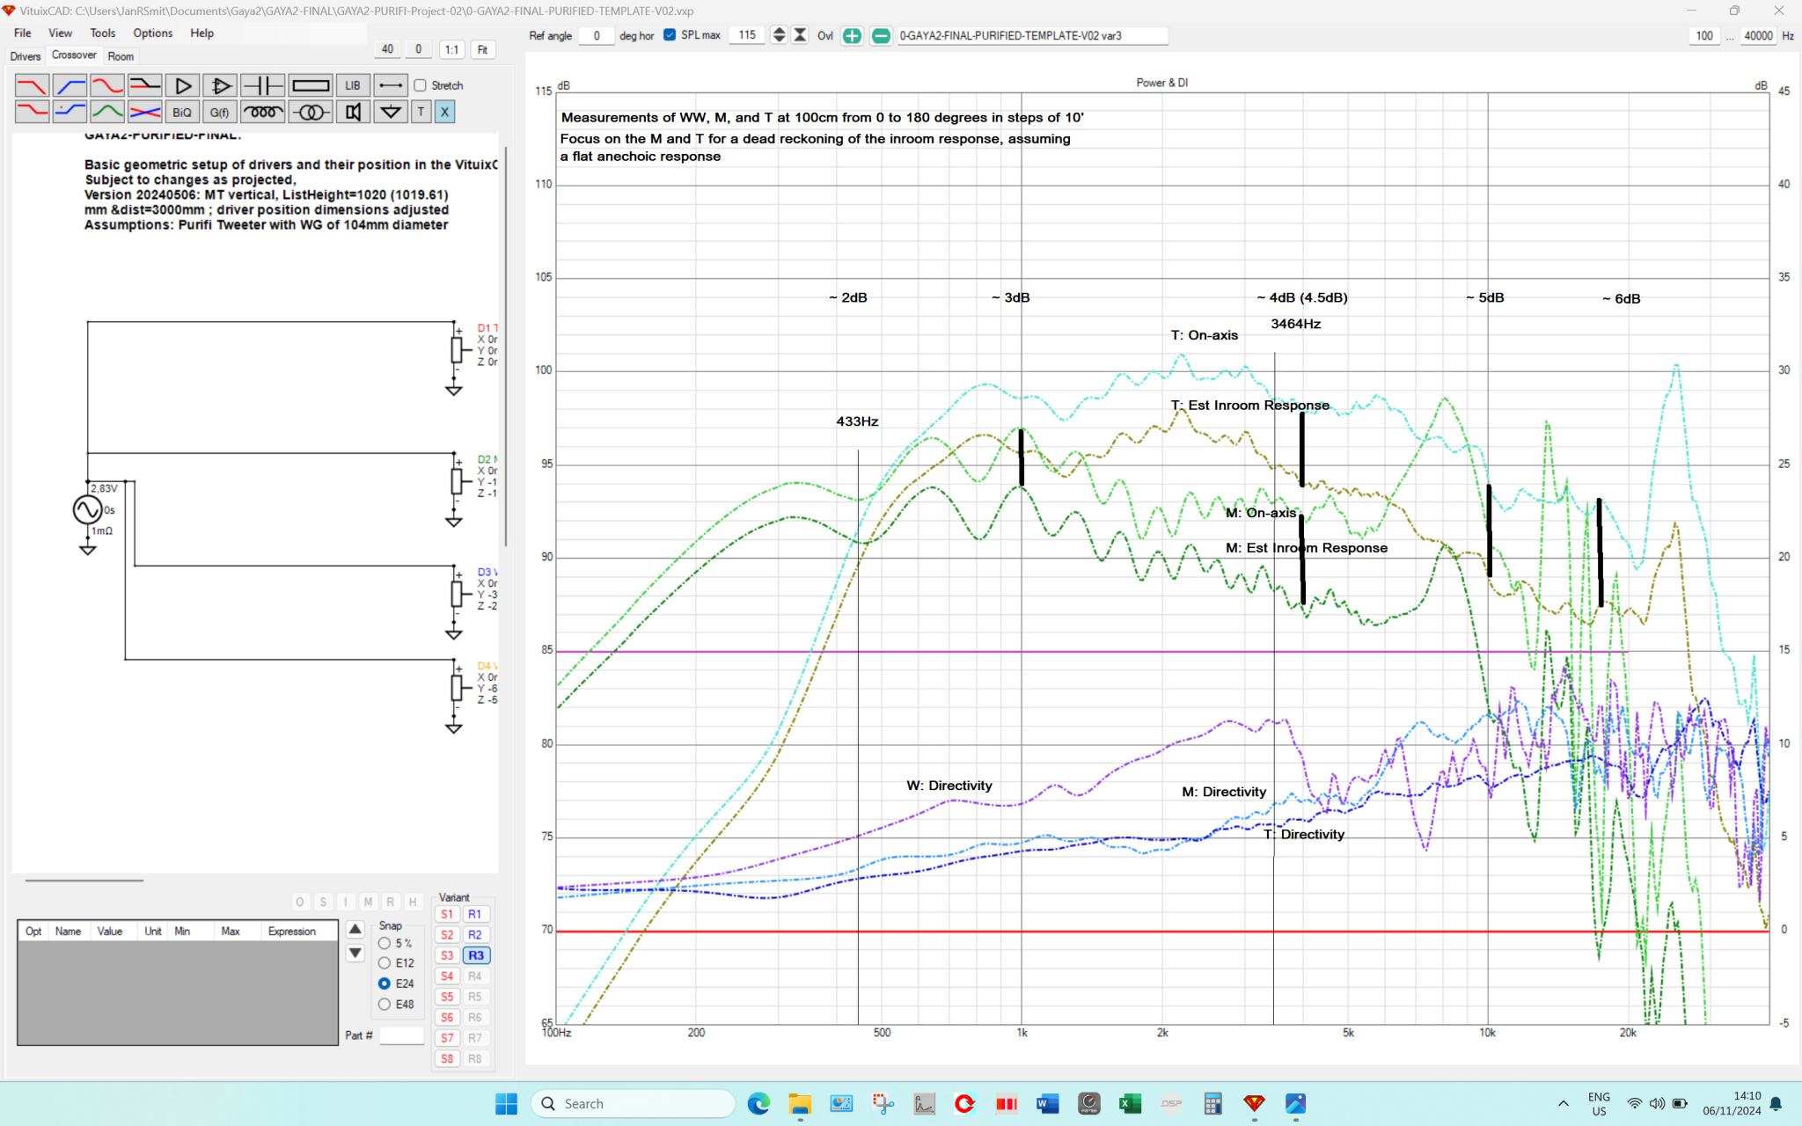Store variant into slot S1
The image size is (1802, 1126).
click(x=447, y=914)
